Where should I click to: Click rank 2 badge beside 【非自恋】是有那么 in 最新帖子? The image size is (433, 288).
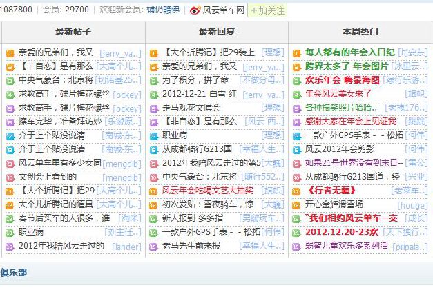[10, 67]
